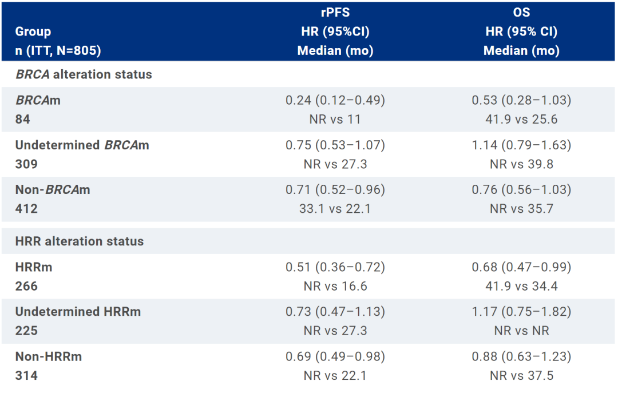Click the Non-HRRm row label
This screenshot has height=393, width=618.
pyautogui.click(x=49, y=356)
